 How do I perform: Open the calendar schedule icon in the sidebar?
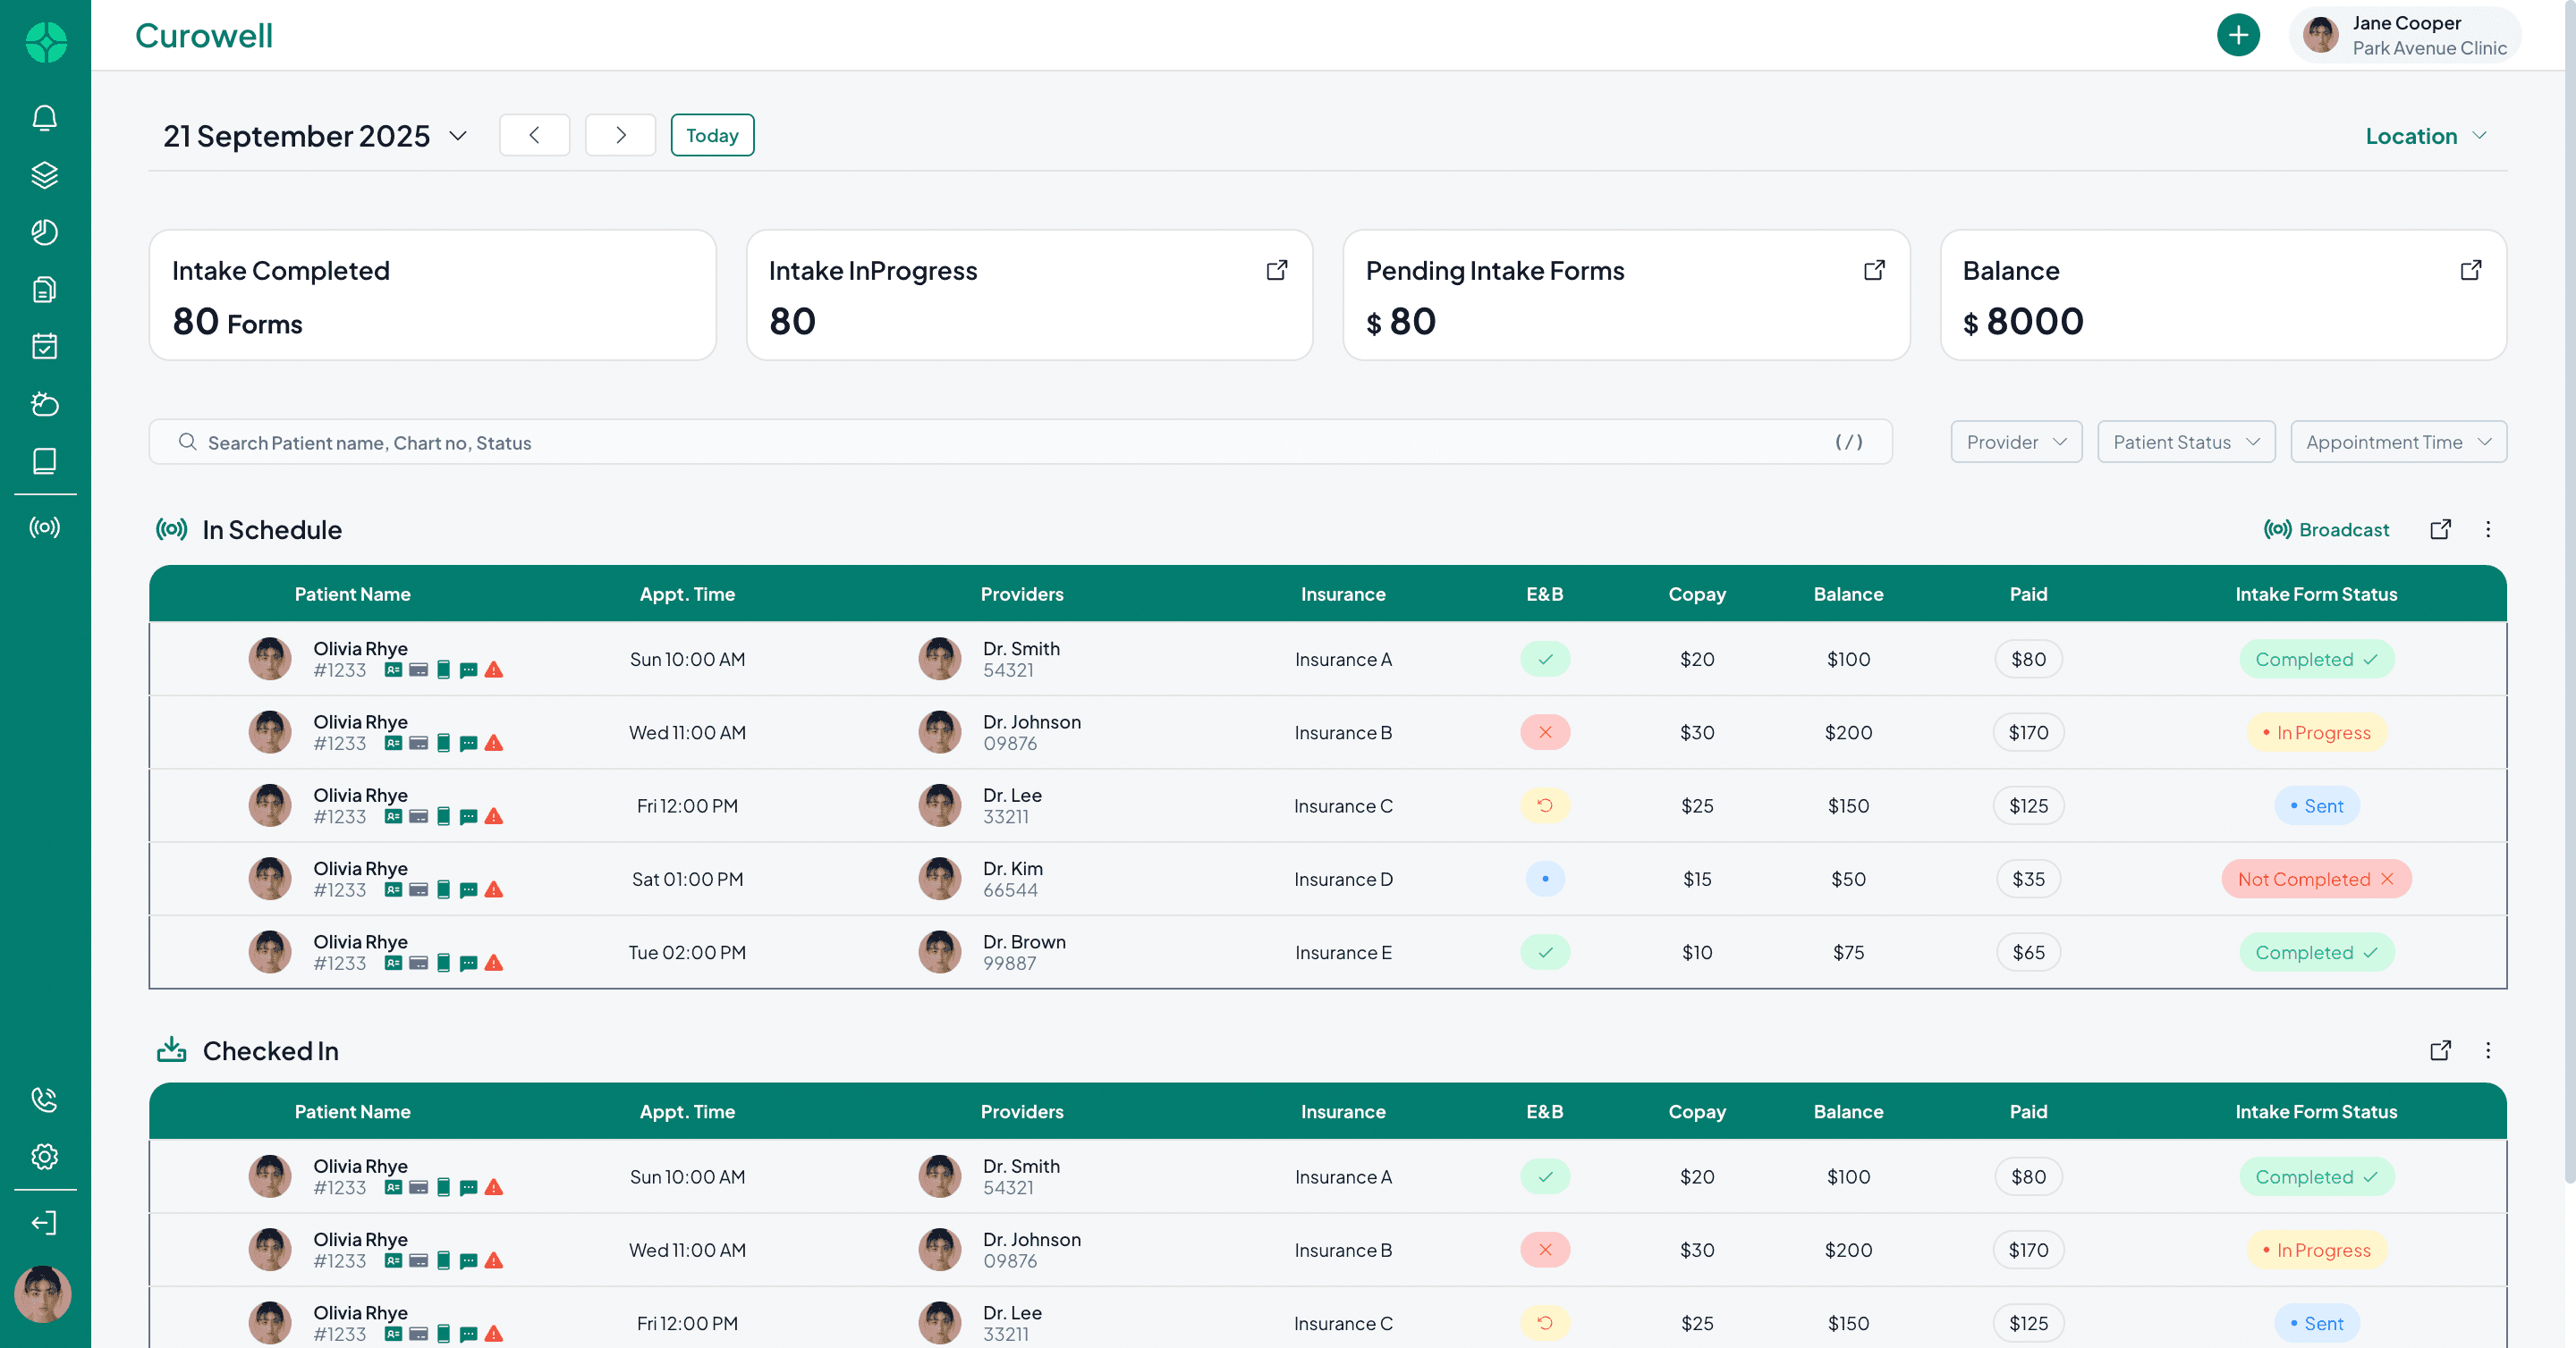point(44,346)
